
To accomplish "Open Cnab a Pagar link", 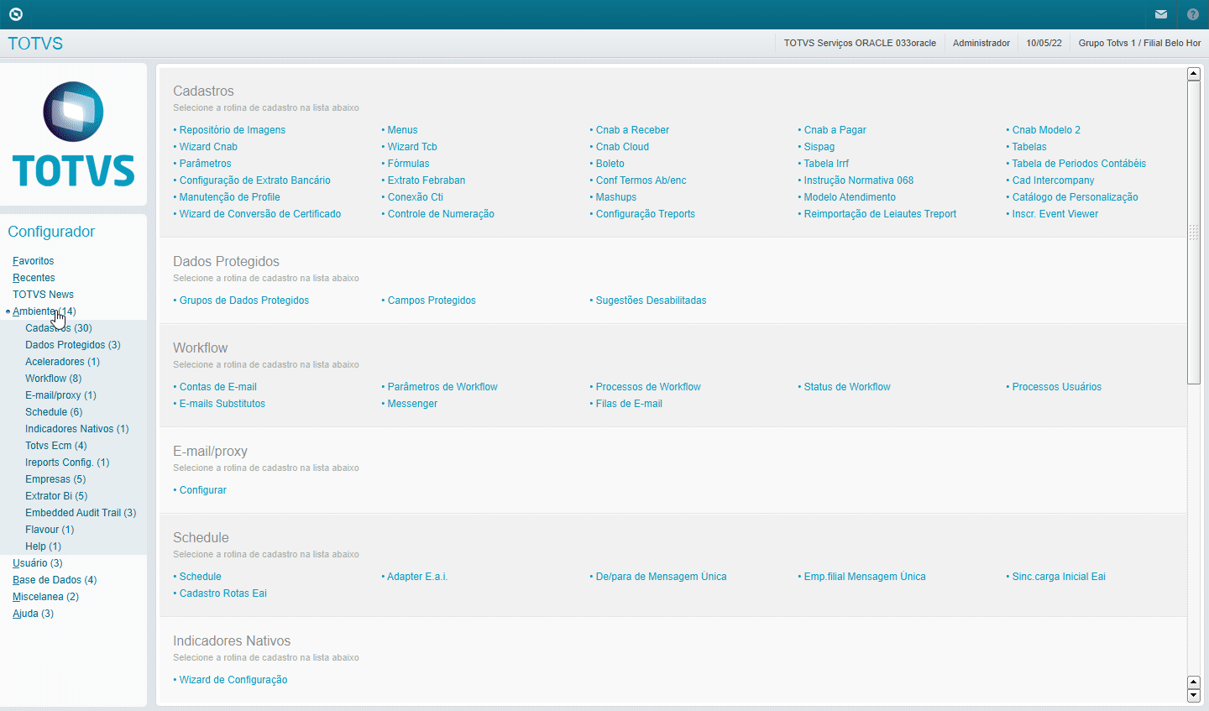I will [x=835, y=130].
